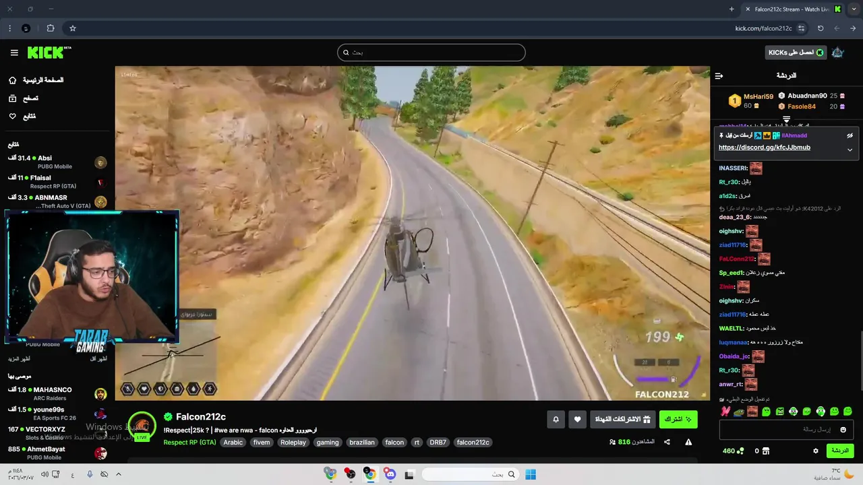Select the Arabic tag
This screenshot has height=485, width=863.
pos(233,443)
